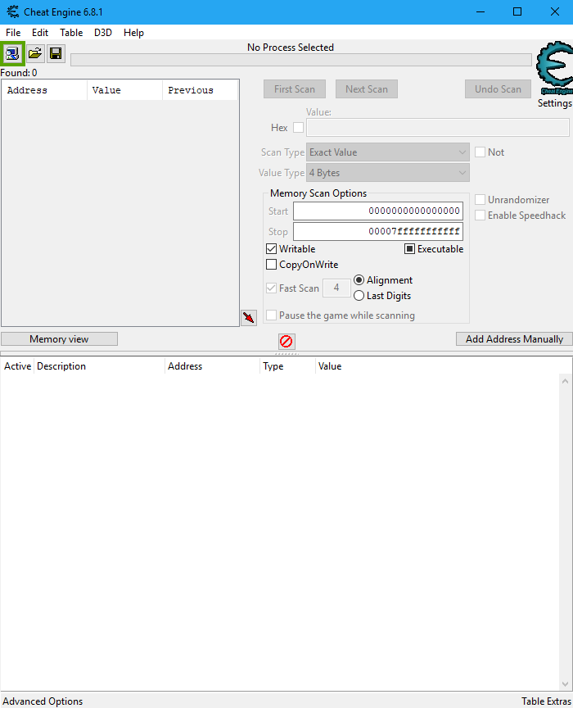Expand the Scan Type dropdown
Viewport: 573px width, 708px height.
[388, 152]
